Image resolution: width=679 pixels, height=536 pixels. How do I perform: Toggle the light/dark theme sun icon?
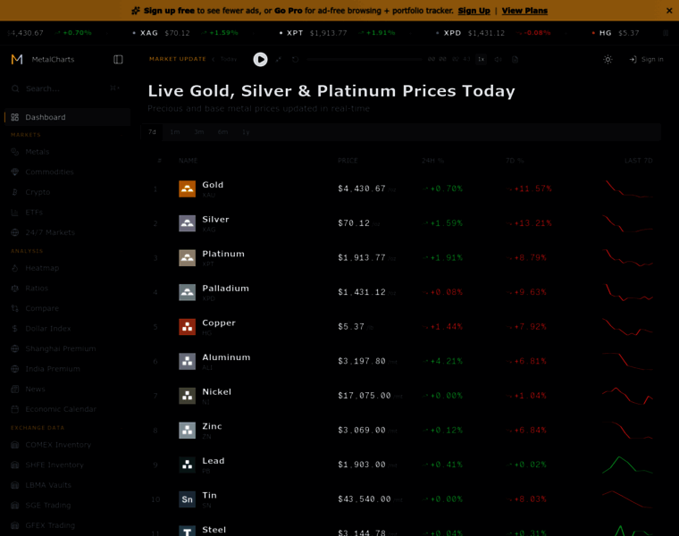tap(608, 60)
